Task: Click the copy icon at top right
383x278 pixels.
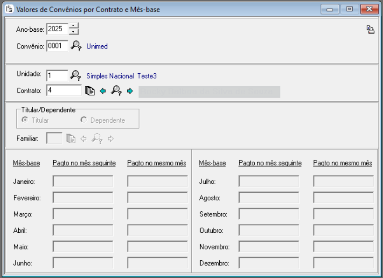Action: pos(370,30)
